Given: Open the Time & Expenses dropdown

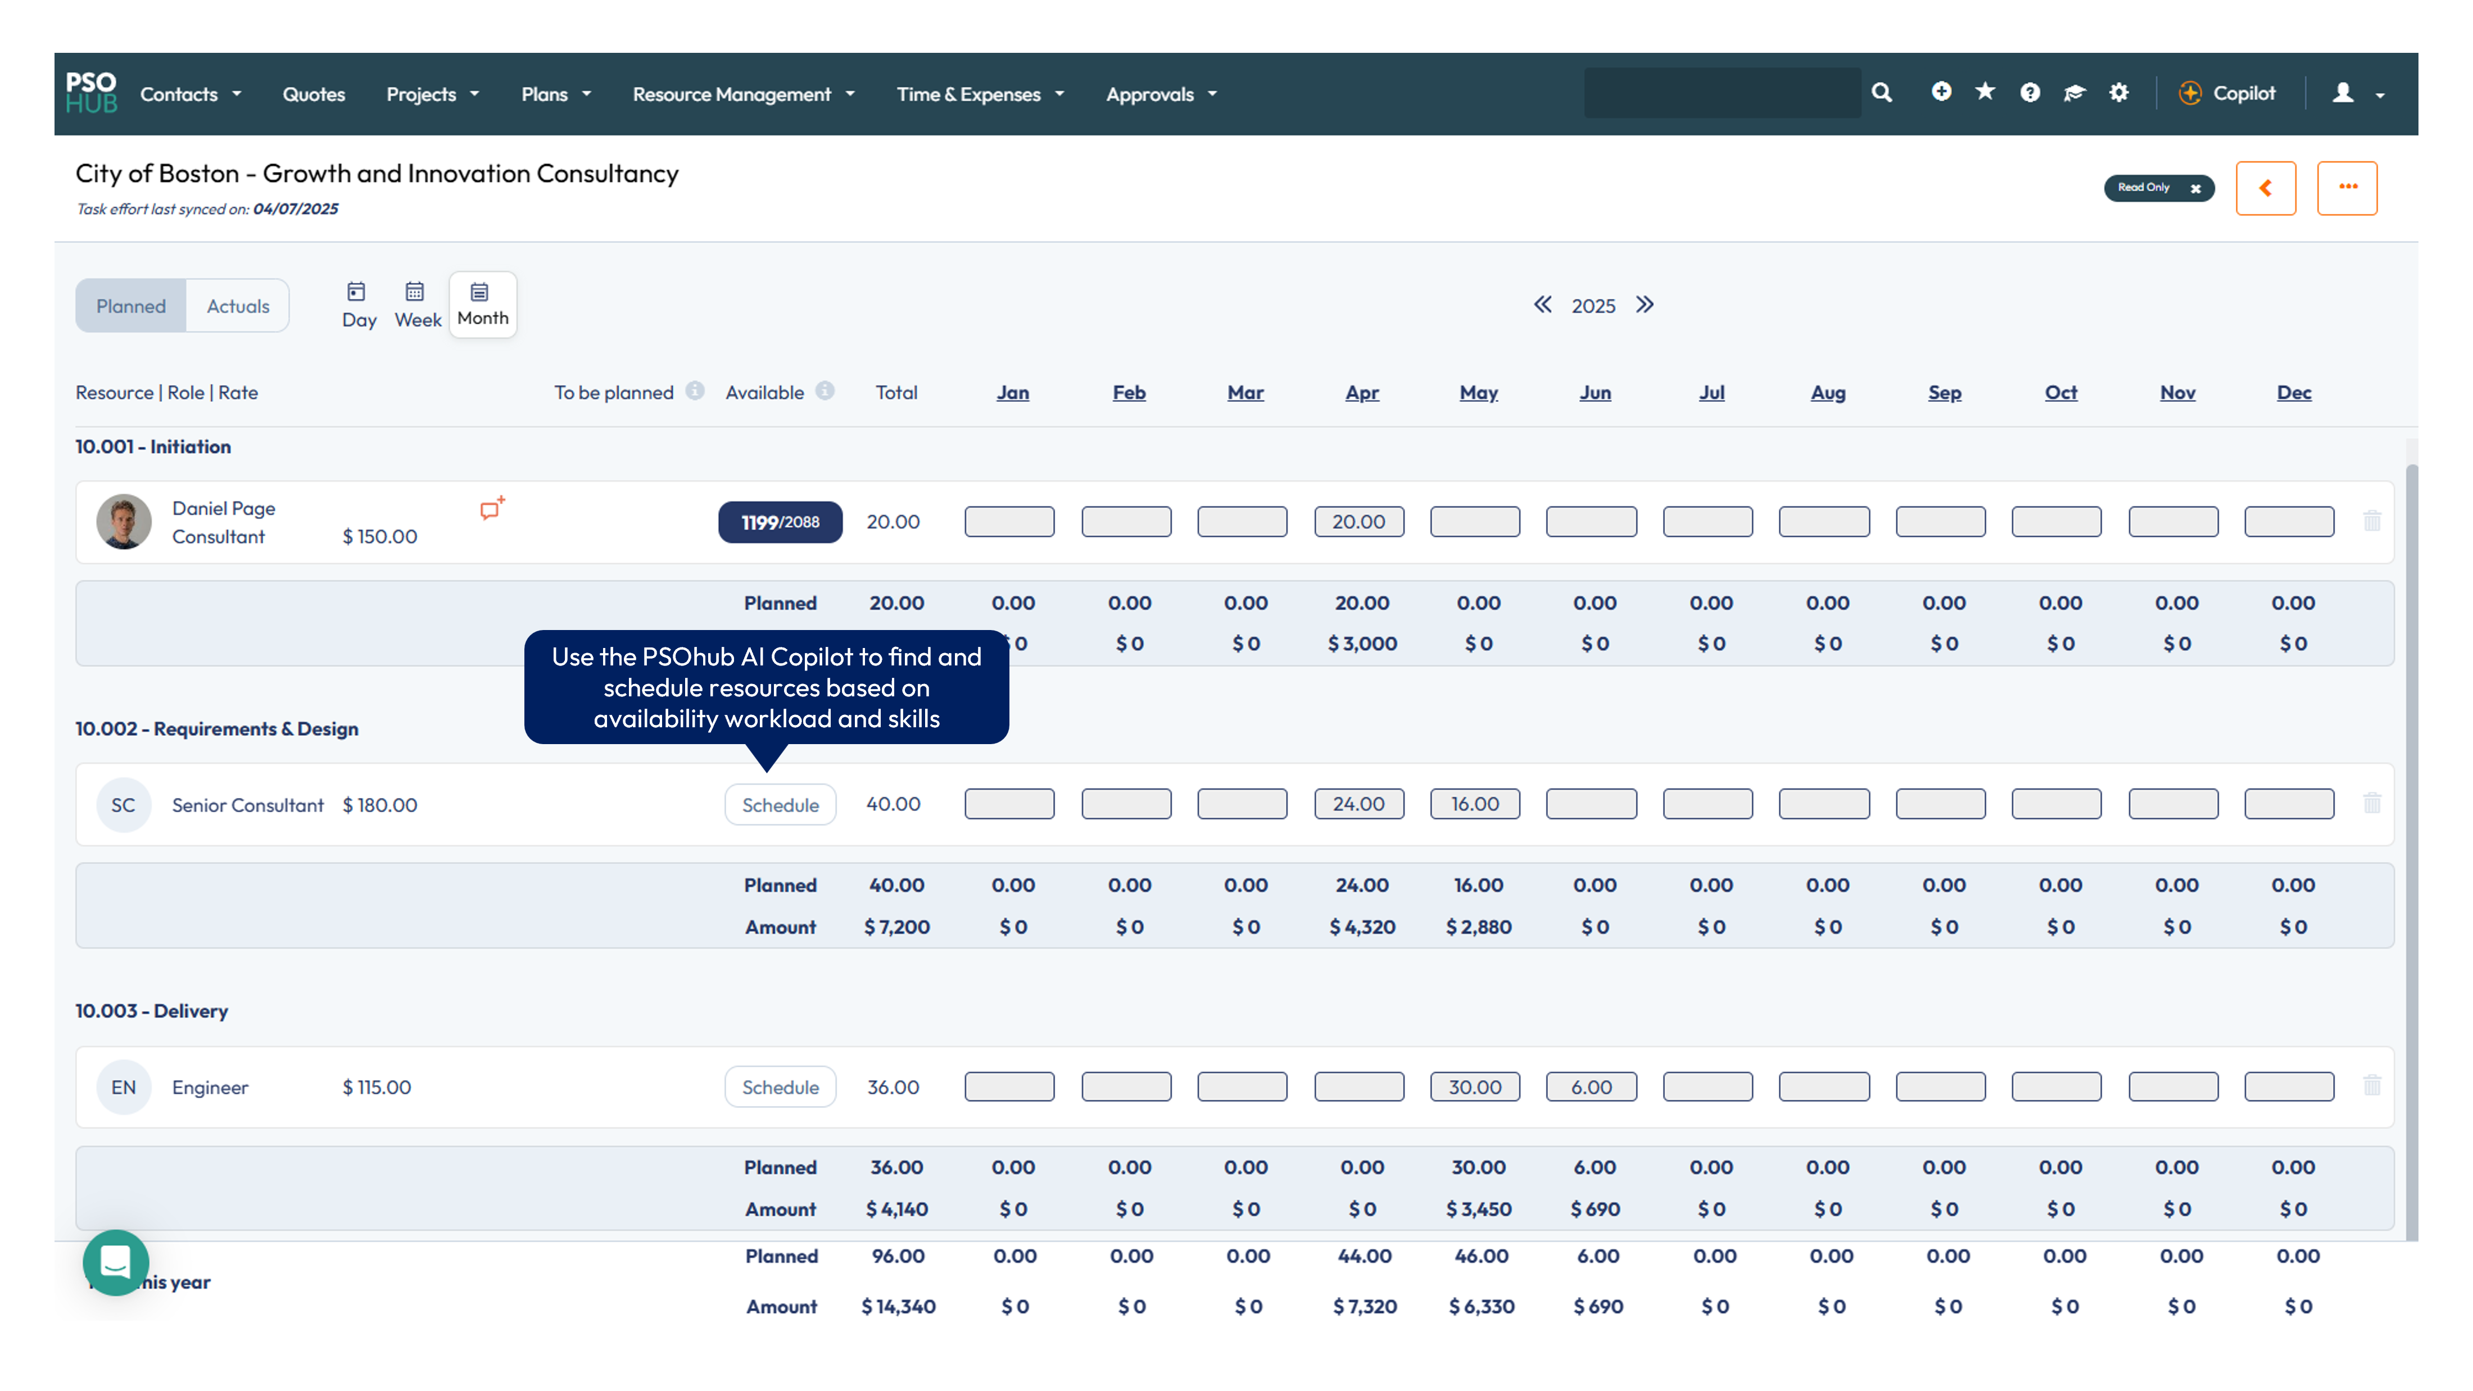Looking at the screenshot, I should [979, 94].
